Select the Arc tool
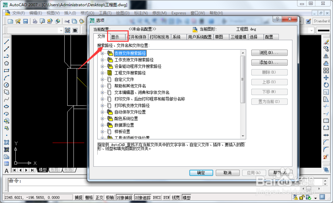 (7, 78)
